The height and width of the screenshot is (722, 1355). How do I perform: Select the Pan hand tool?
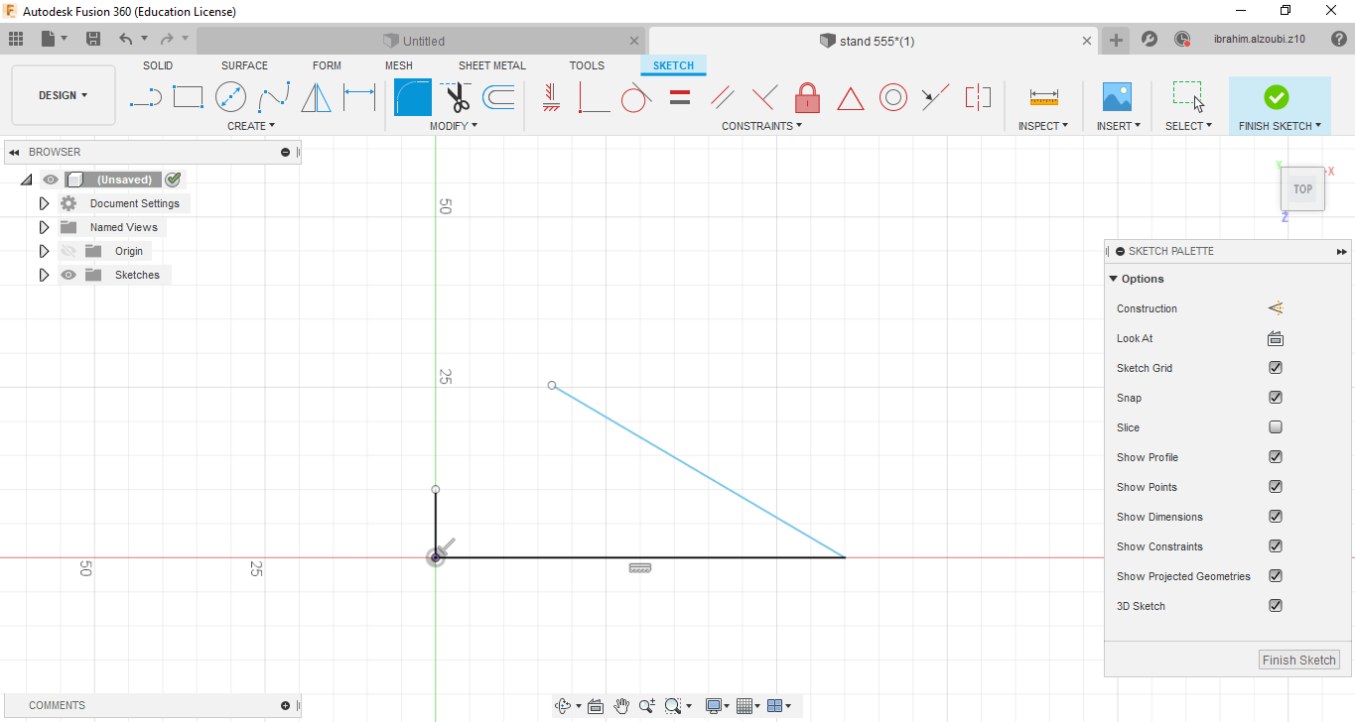coord(621,706)
